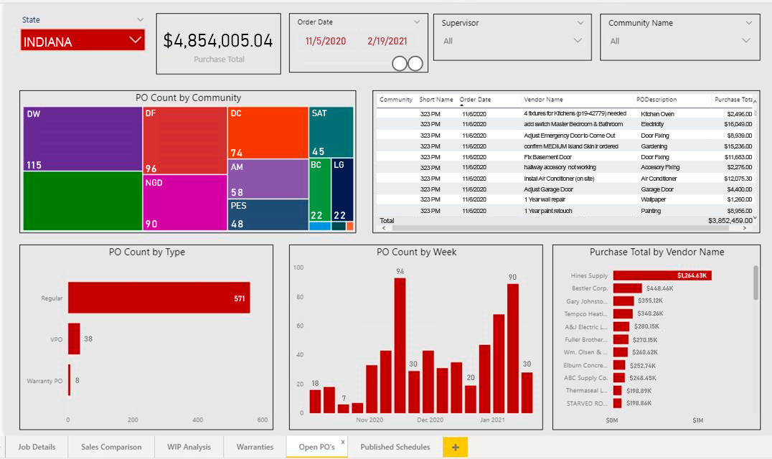772x459 pixels.
Task: Click the start date 11/5/2020 field
Action: click(x=326, y=42)
